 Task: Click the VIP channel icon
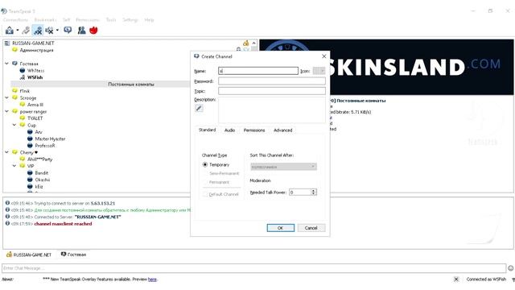point(23,166)
